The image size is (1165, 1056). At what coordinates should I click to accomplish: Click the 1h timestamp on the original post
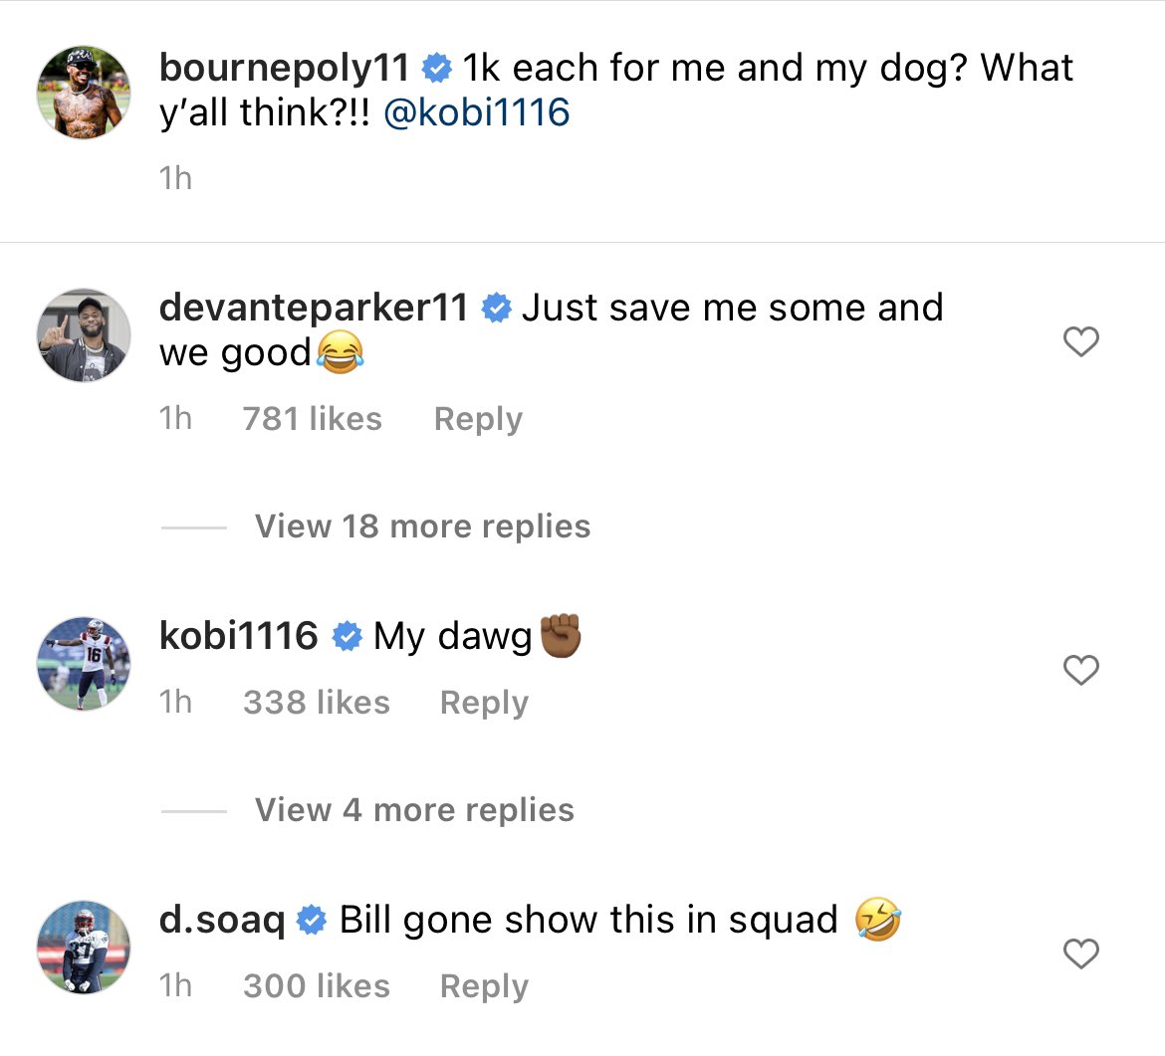(173, 177)
